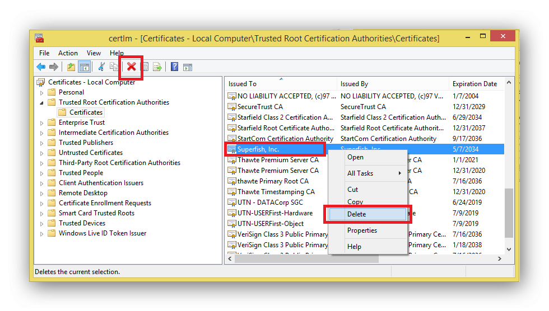Select the Certificate Enrollment Requests tree item
The width and height of the screenshot is (549, 311).
pos(105,203)
